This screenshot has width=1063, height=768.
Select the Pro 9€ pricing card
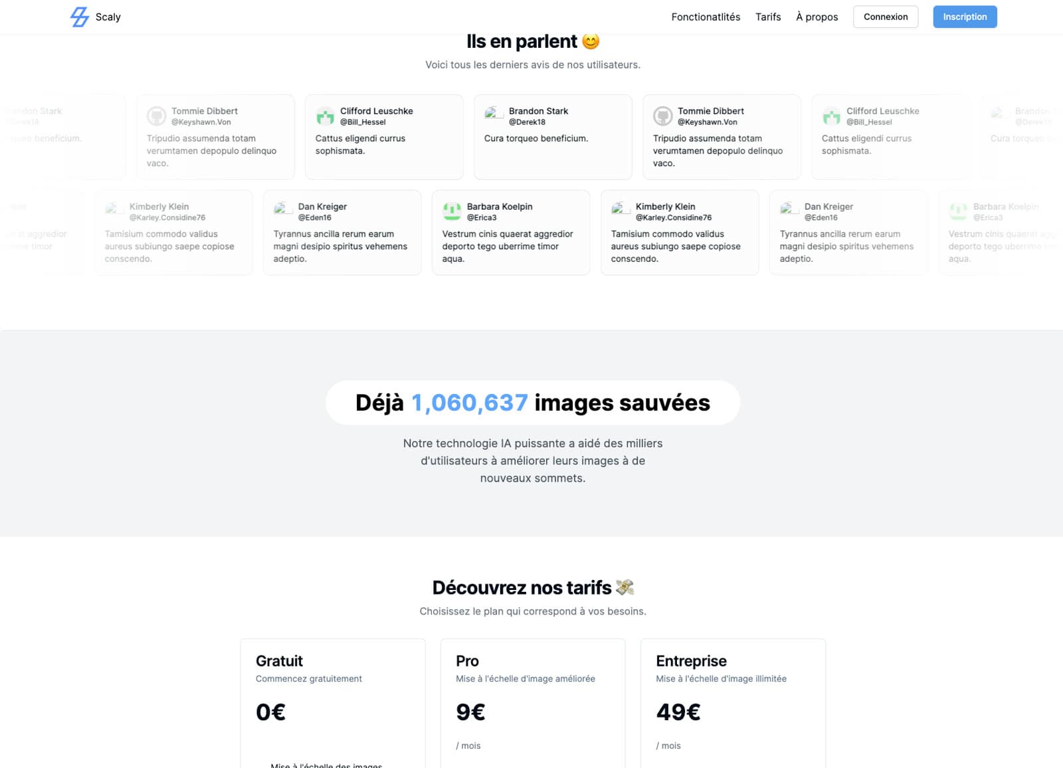[x=533, y=703]
